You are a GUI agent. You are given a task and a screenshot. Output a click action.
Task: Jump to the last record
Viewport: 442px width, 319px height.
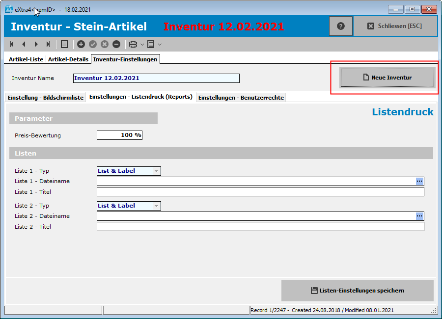[x=48, y=44]
